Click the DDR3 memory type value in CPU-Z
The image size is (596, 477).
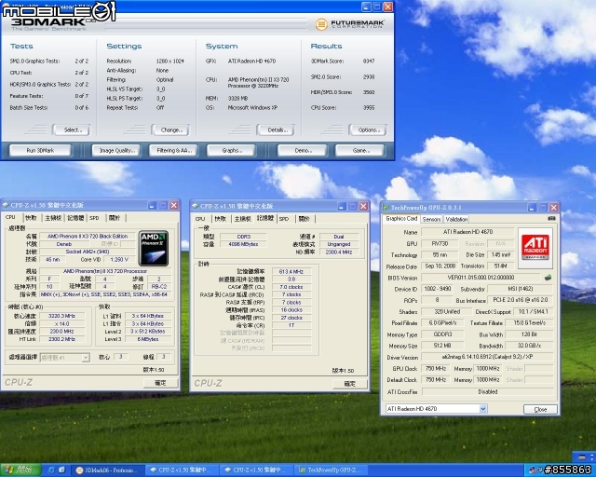[243, 237]
